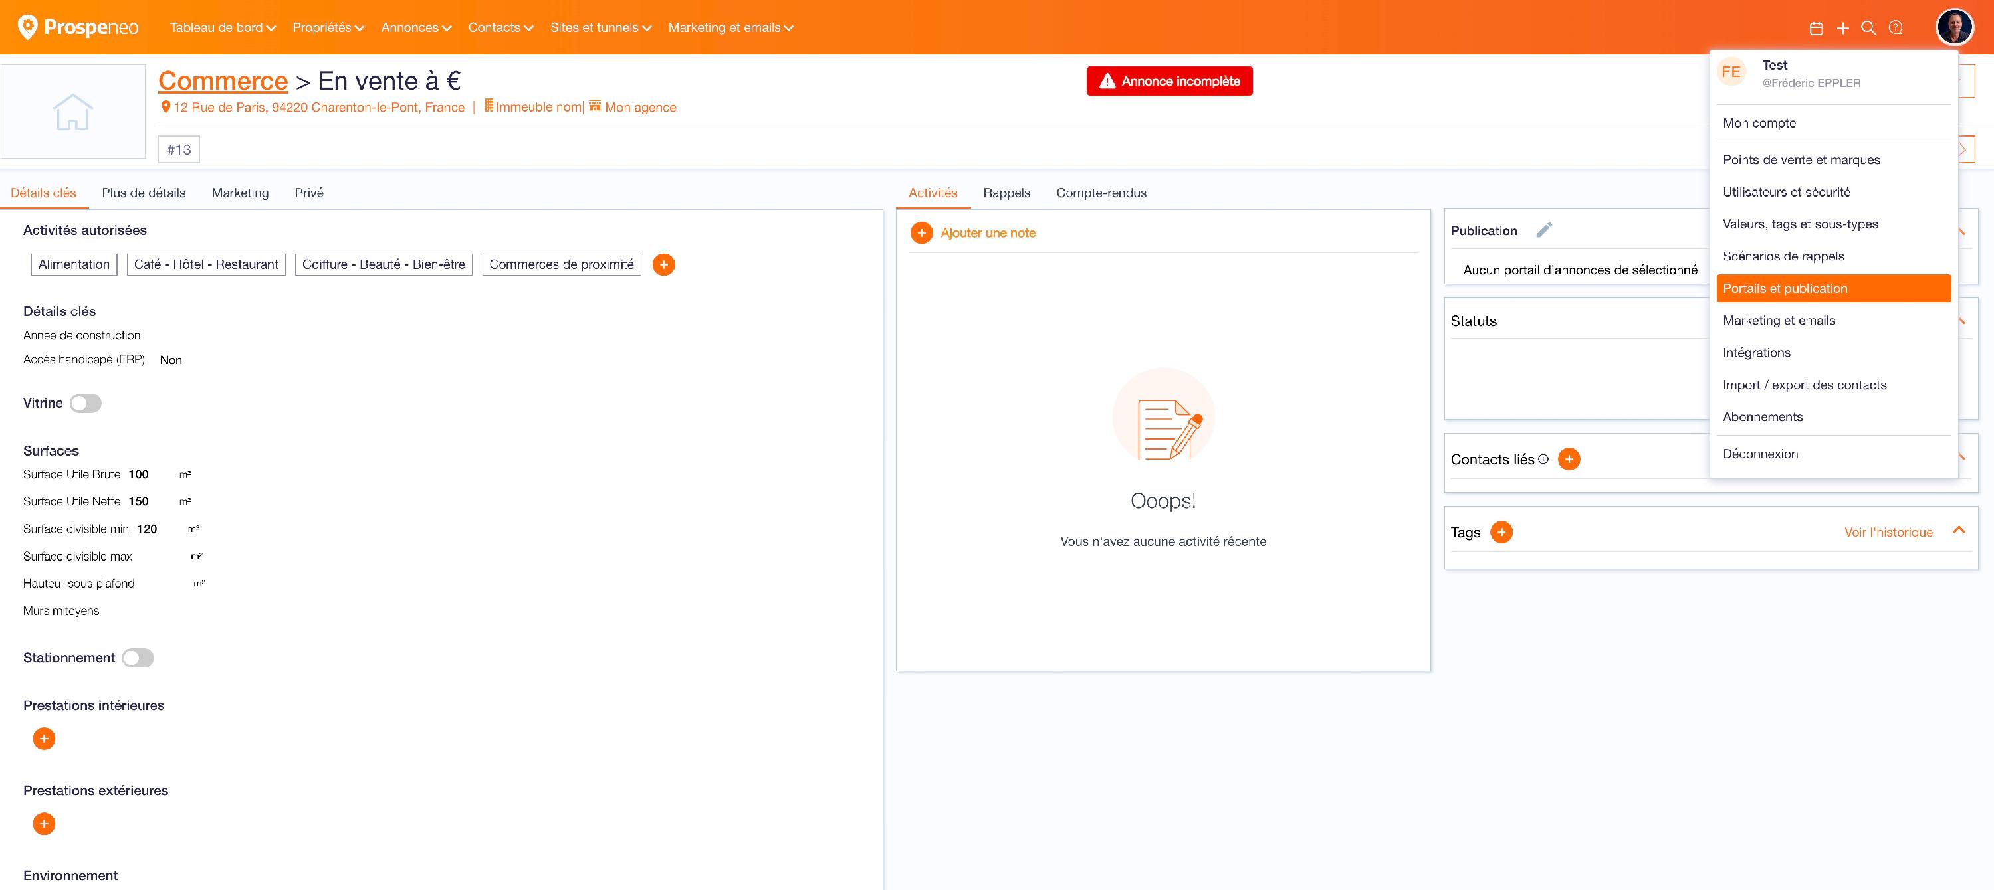This screenshot has width=1994, height=890.
Task: Edit Publication with the pencil icon
Action: click(x=1543, y=230)
